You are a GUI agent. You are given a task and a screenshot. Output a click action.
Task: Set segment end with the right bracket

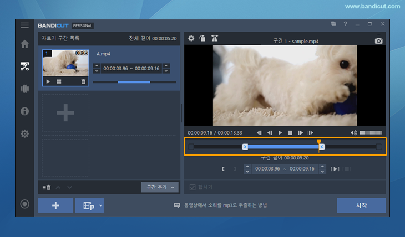pos(235,169)
